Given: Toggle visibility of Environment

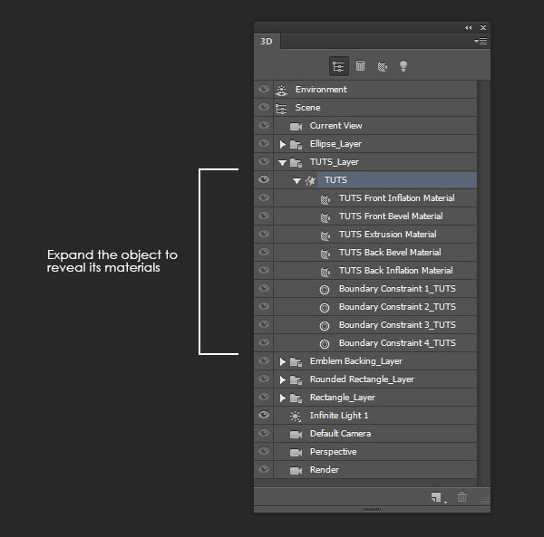Looking at the screenshot, I should pyautogui.click(x=264, y=89).
